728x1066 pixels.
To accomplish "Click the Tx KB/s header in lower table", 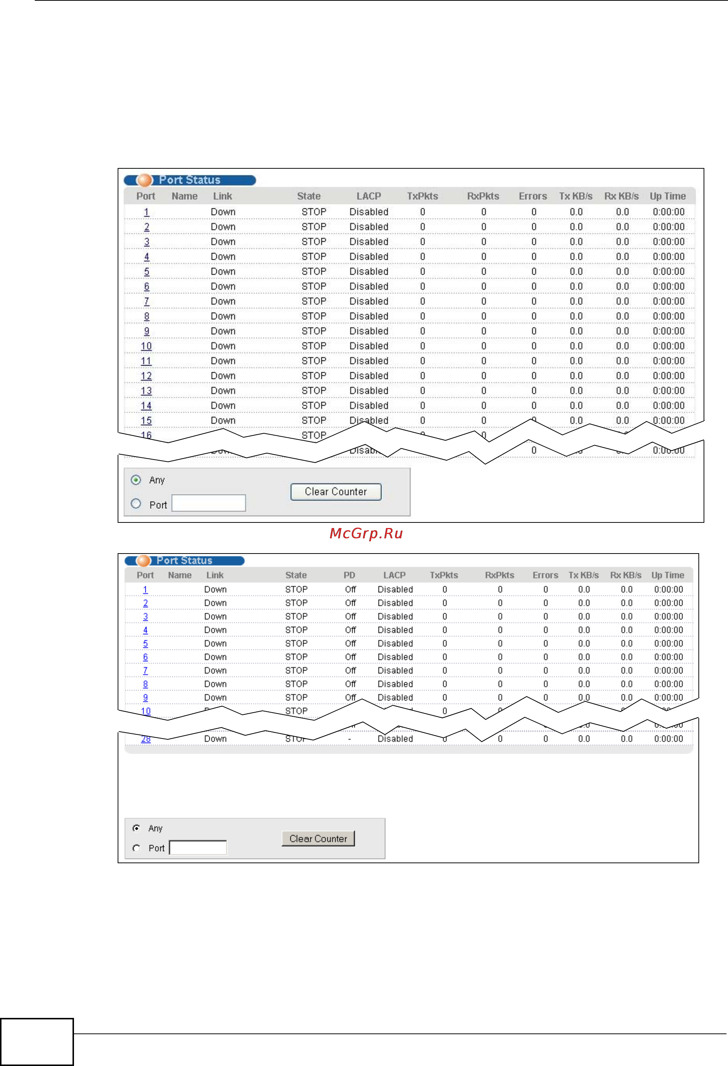I will [x=584, y=575].
